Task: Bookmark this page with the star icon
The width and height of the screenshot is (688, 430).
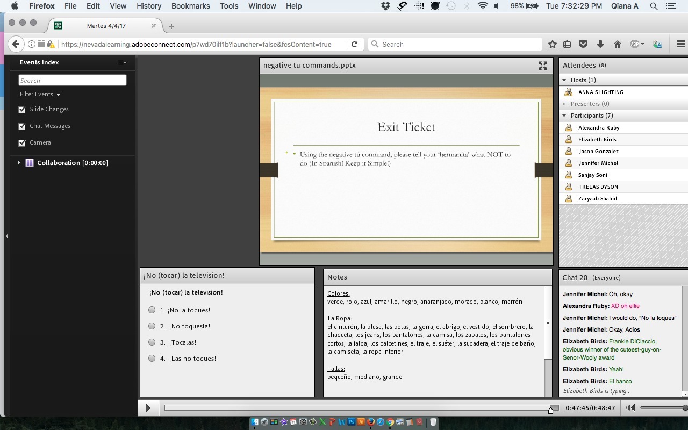Action: point(552,45)
